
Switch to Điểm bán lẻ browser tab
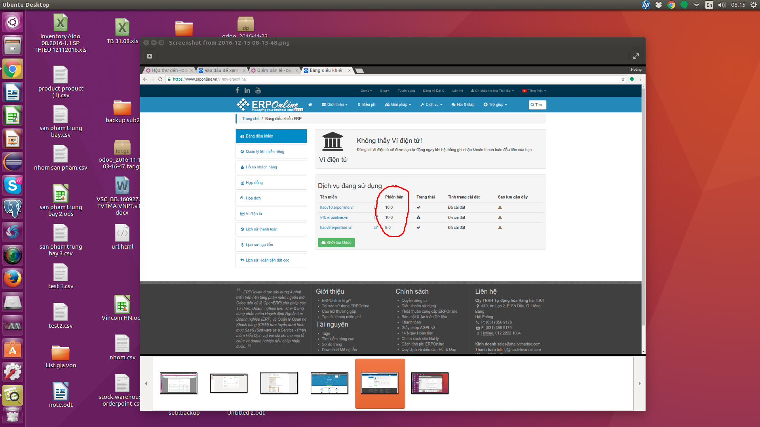[274, 70]
